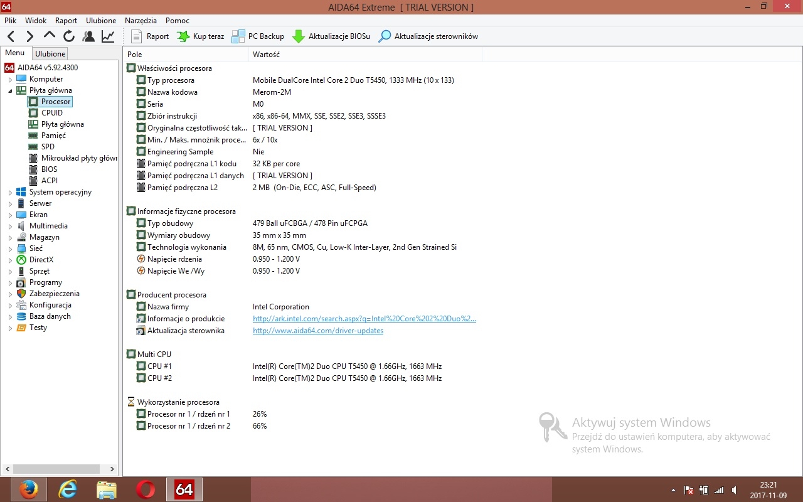Launch Firefox from the taskbar

[x=28, y=489]
